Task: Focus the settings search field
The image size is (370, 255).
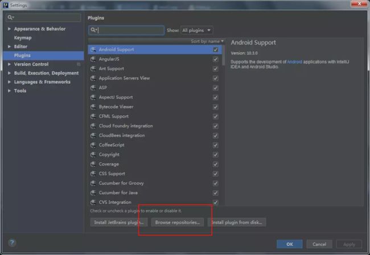Action: [43, 17]
